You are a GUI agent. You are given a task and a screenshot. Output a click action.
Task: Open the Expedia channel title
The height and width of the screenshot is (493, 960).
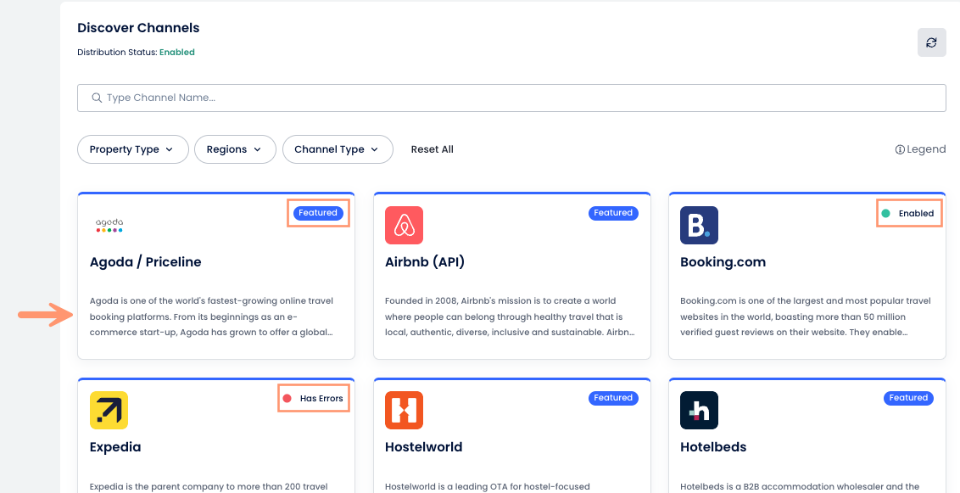[115, 447]
